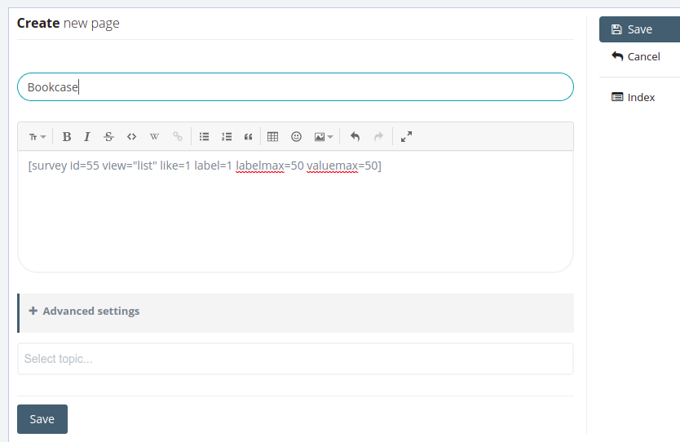
Task: Redo the last undone edit
Action: (x=378, y=137)
